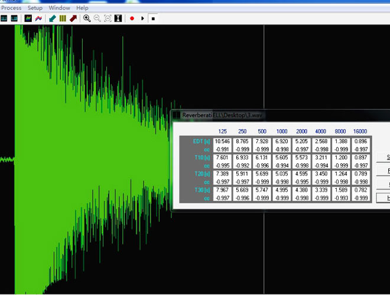Click the zoom out magnifier icon
This screenshot has height=295, width=390.
(97, 18)
